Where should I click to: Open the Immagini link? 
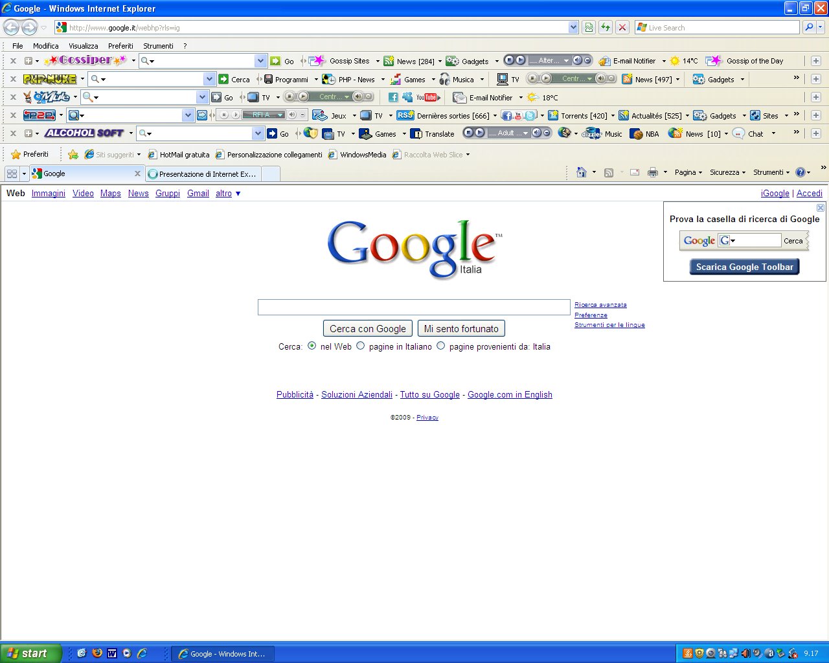pos(49,193)
